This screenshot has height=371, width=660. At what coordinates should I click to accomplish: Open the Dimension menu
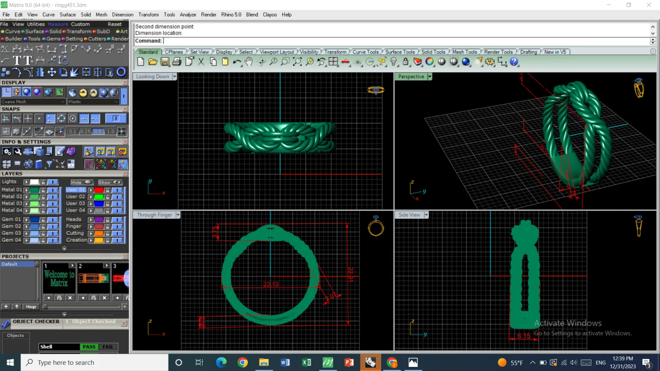pos(123,14)
